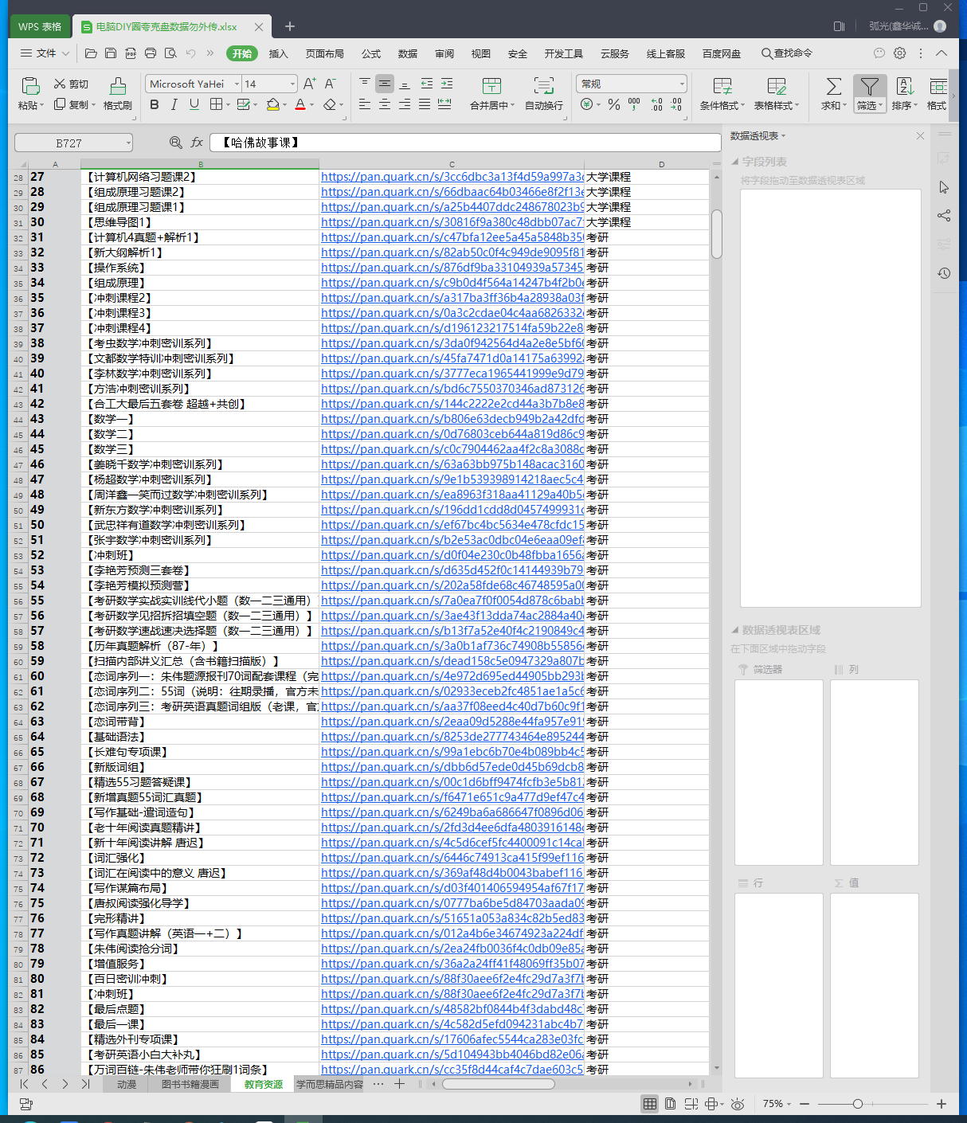Switch to the 图书书籍漫画 sheet tab
The width and height of the screenshot is (967, 1123).
pyautogui.click(x=190, y=1084)
